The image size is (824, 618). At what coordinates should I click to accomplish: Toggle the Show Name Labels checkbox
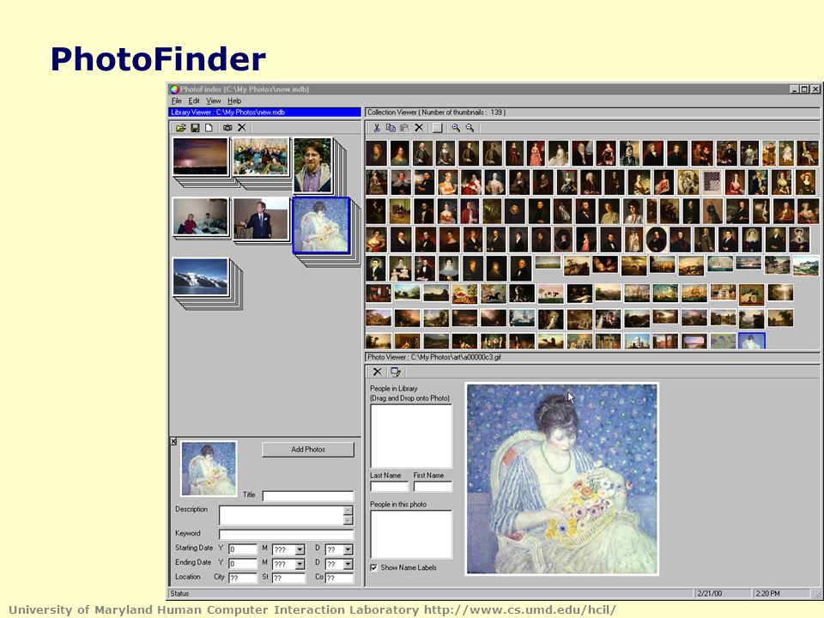pos(373,567)
